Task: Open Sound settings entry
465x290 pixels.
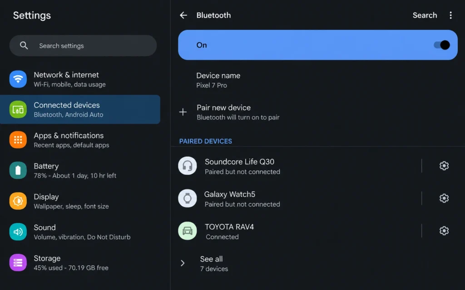Action: pyautogui.click(x=80, y=232)
